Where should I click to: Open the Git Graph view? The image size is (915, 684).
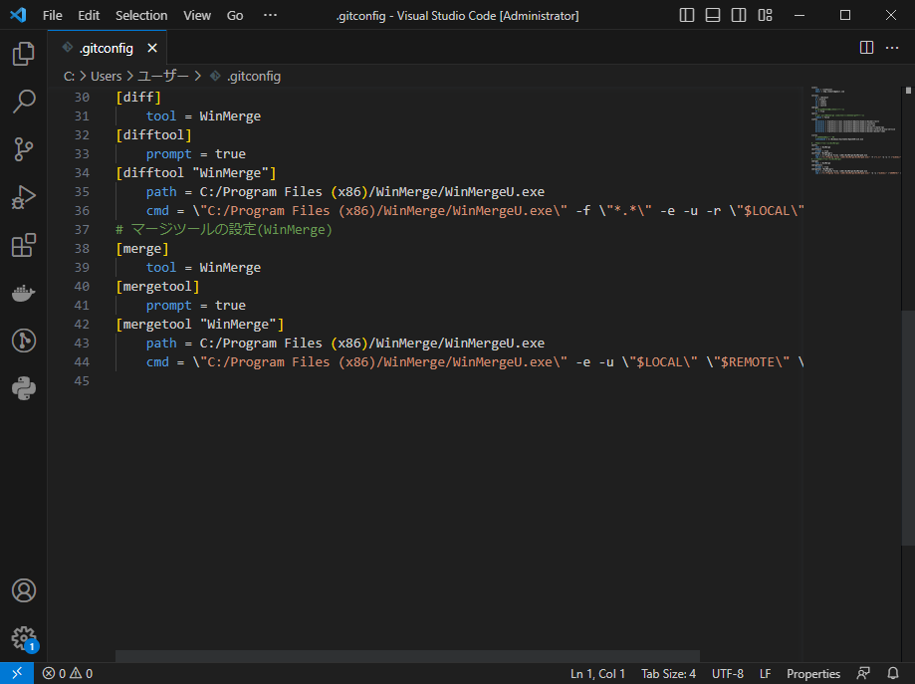(x=24, y=341)
